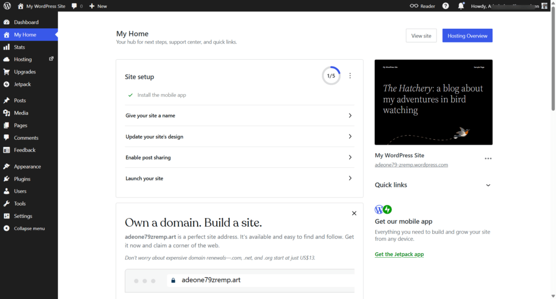Click The Hatchery site preview thumbnail
The width and height of the screenshot is (556, 299).
click(433, 102)
